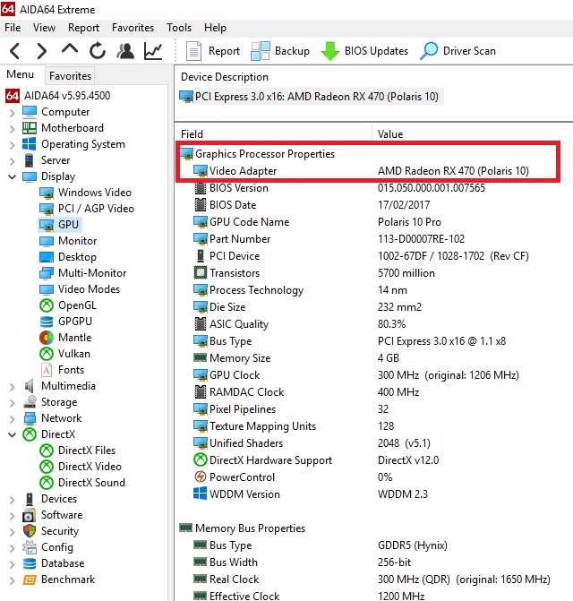
Task: Open the Report menu
Action: click(x=83, y=28)
